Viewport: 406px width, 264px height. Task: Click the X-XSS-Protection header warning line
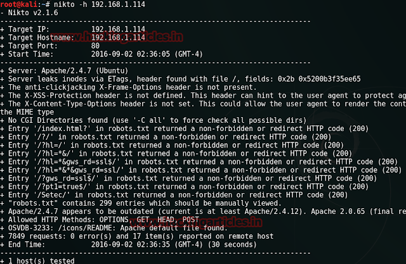pos(190,95)
